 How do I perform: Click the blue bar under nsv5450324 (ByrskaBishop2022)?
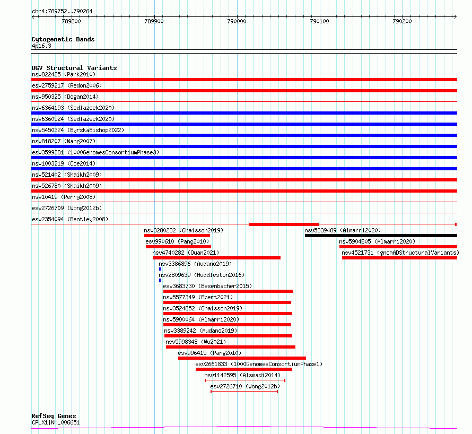click(244, 135)
